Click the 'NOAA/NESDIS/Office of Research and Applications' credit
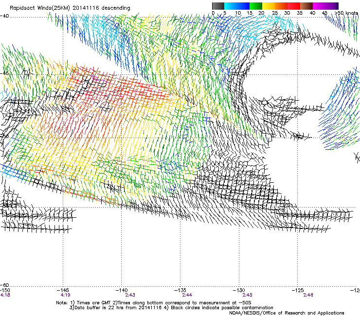This screenshot has height=316, width=360. pyautogui.click(x=287, y=313)
